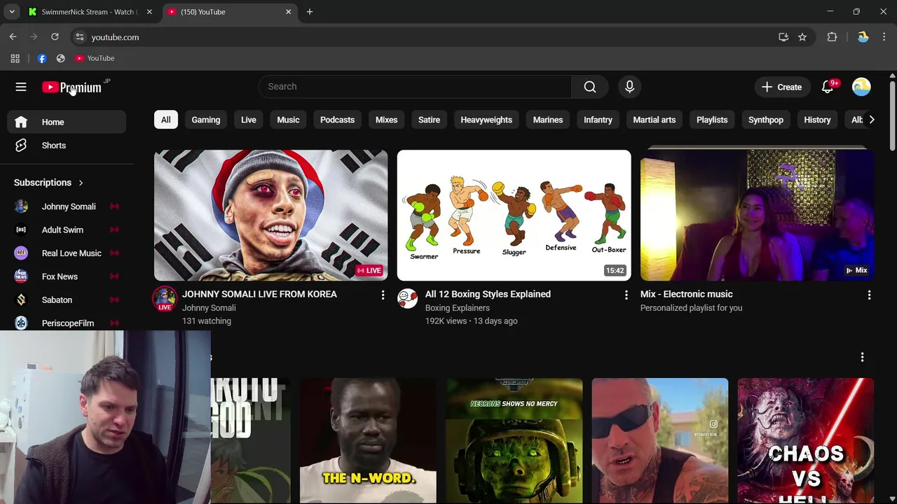Open NECRONS SHOWS NO MERCY short

(514, 441)
